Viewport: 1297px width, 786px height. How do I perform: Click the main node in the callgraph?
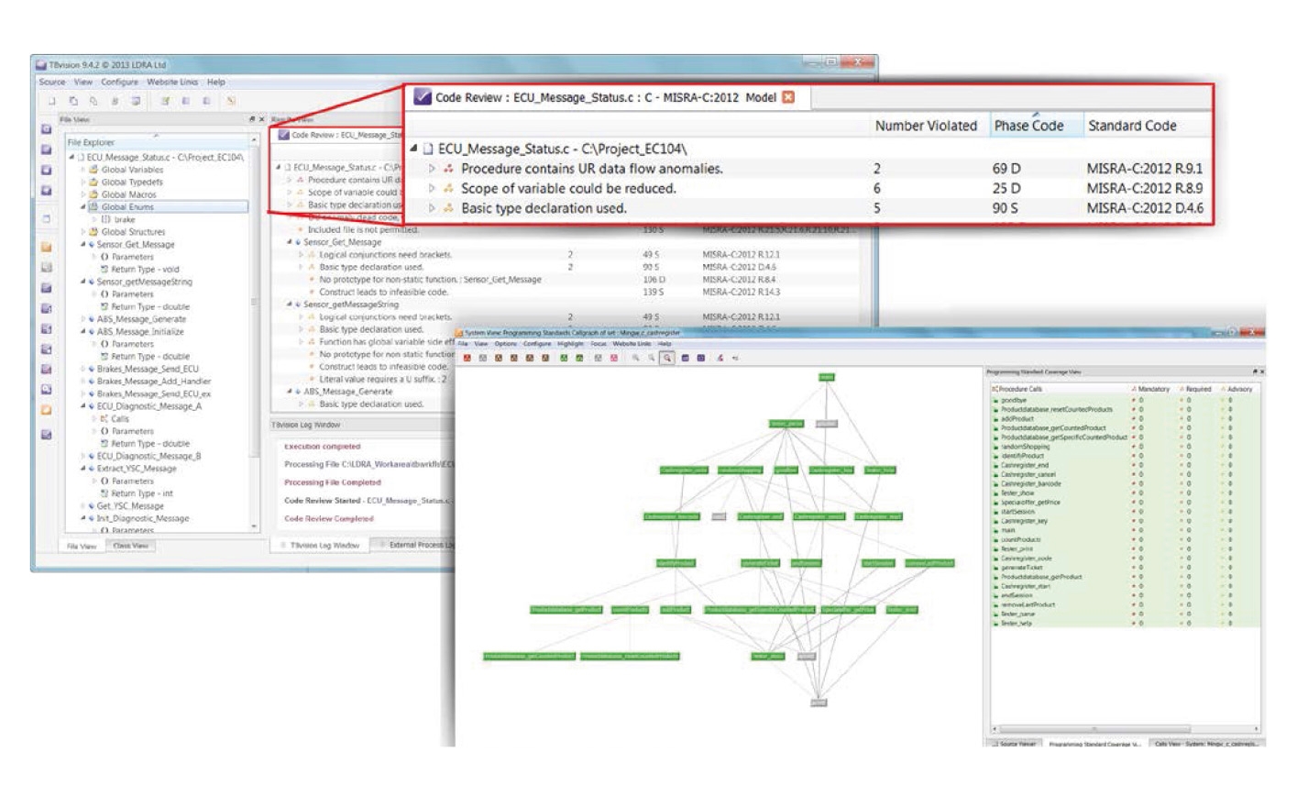tap(826, 377)
